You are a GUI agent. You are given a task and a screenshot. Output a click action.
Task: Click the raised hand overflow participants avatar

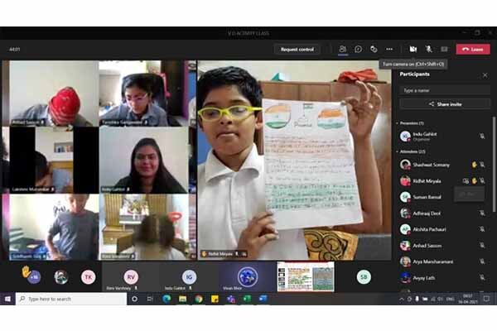[32, 276]
